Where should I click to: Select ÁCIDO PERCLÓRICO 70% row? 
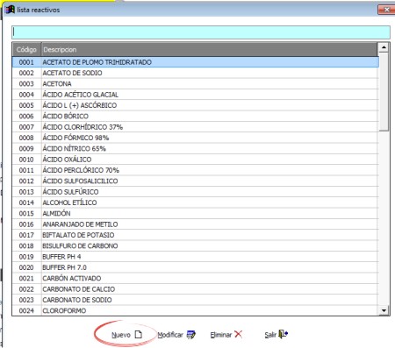pyautogui.click(x=195, y=170)
